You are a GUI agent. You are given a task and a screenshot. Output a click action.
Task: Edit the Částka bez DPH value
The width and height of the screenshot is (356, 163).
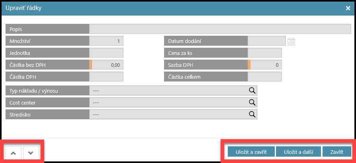[108, 65]
